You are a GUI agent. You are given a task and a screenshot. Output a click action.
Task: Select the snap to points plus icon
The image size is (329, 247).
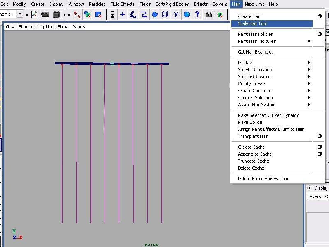pyautogui.click(x=123, y=14)
